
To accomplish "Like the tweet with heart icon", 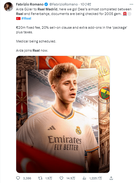I will (x=61, y=178).
